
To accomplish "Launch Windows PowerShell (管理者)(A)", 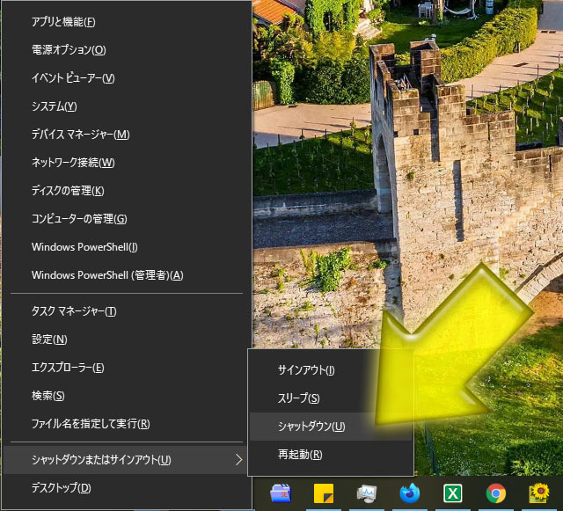I will click(x=127, y=275).
